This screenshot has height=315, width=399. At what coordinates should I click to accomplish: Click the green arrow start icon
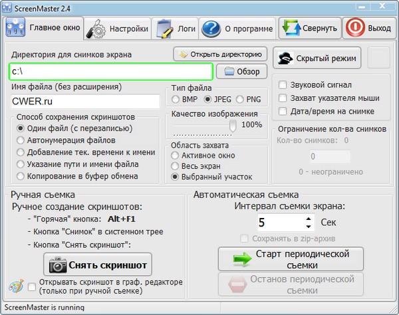242,259
